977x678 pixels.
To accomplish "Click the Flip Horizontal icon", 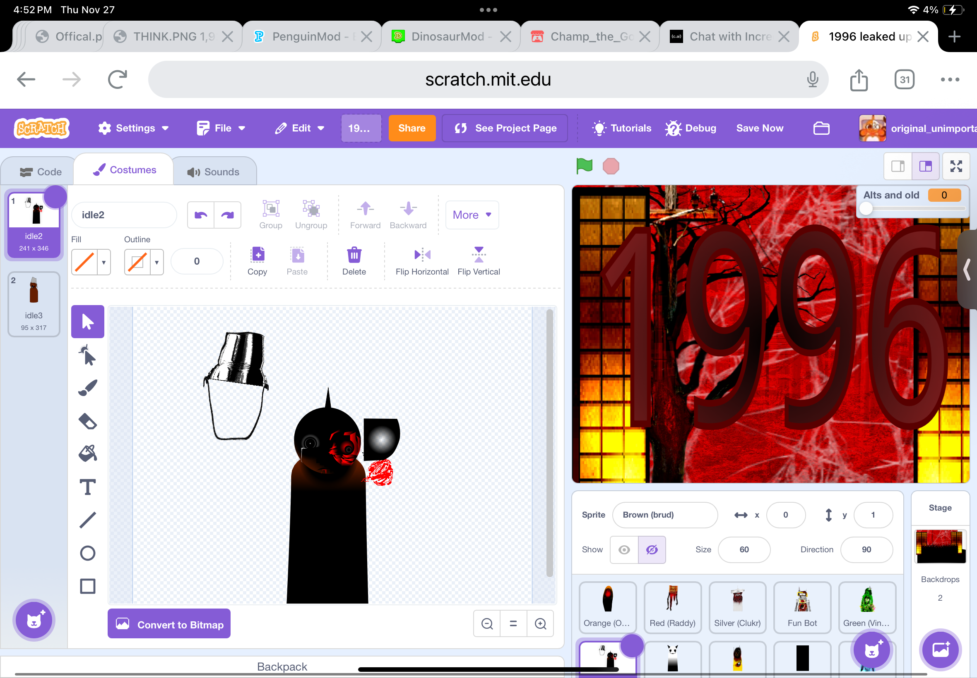I will pos(422,255).
